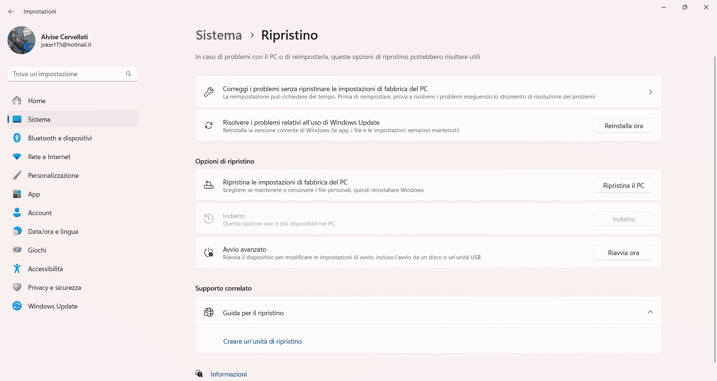717x381 pixels.
Task: Click the App section icon
Action: (17, 194)
